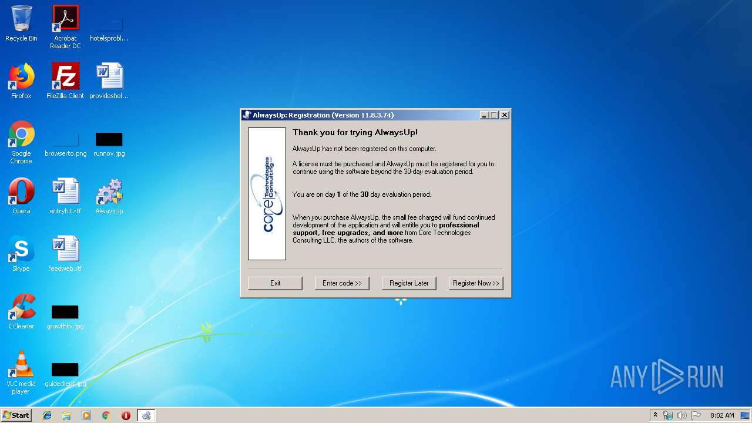Click the Core Technologies Consulting logo

click(267, 194)
